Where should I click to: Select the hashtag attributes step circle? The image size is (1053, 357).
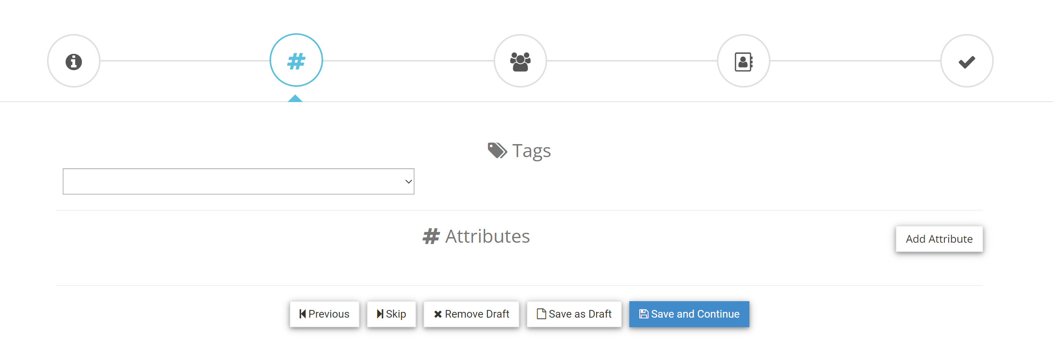point(296,60)
